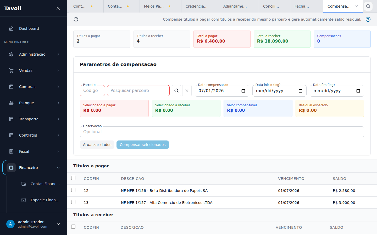The width and height of the screenshot is (377, 235).
Task: Click the Parceiro Codigo input field
Action: click(x=92, y=91)
